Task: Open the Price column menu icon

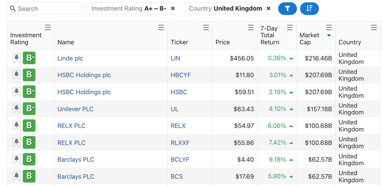Action: [251, 27]
